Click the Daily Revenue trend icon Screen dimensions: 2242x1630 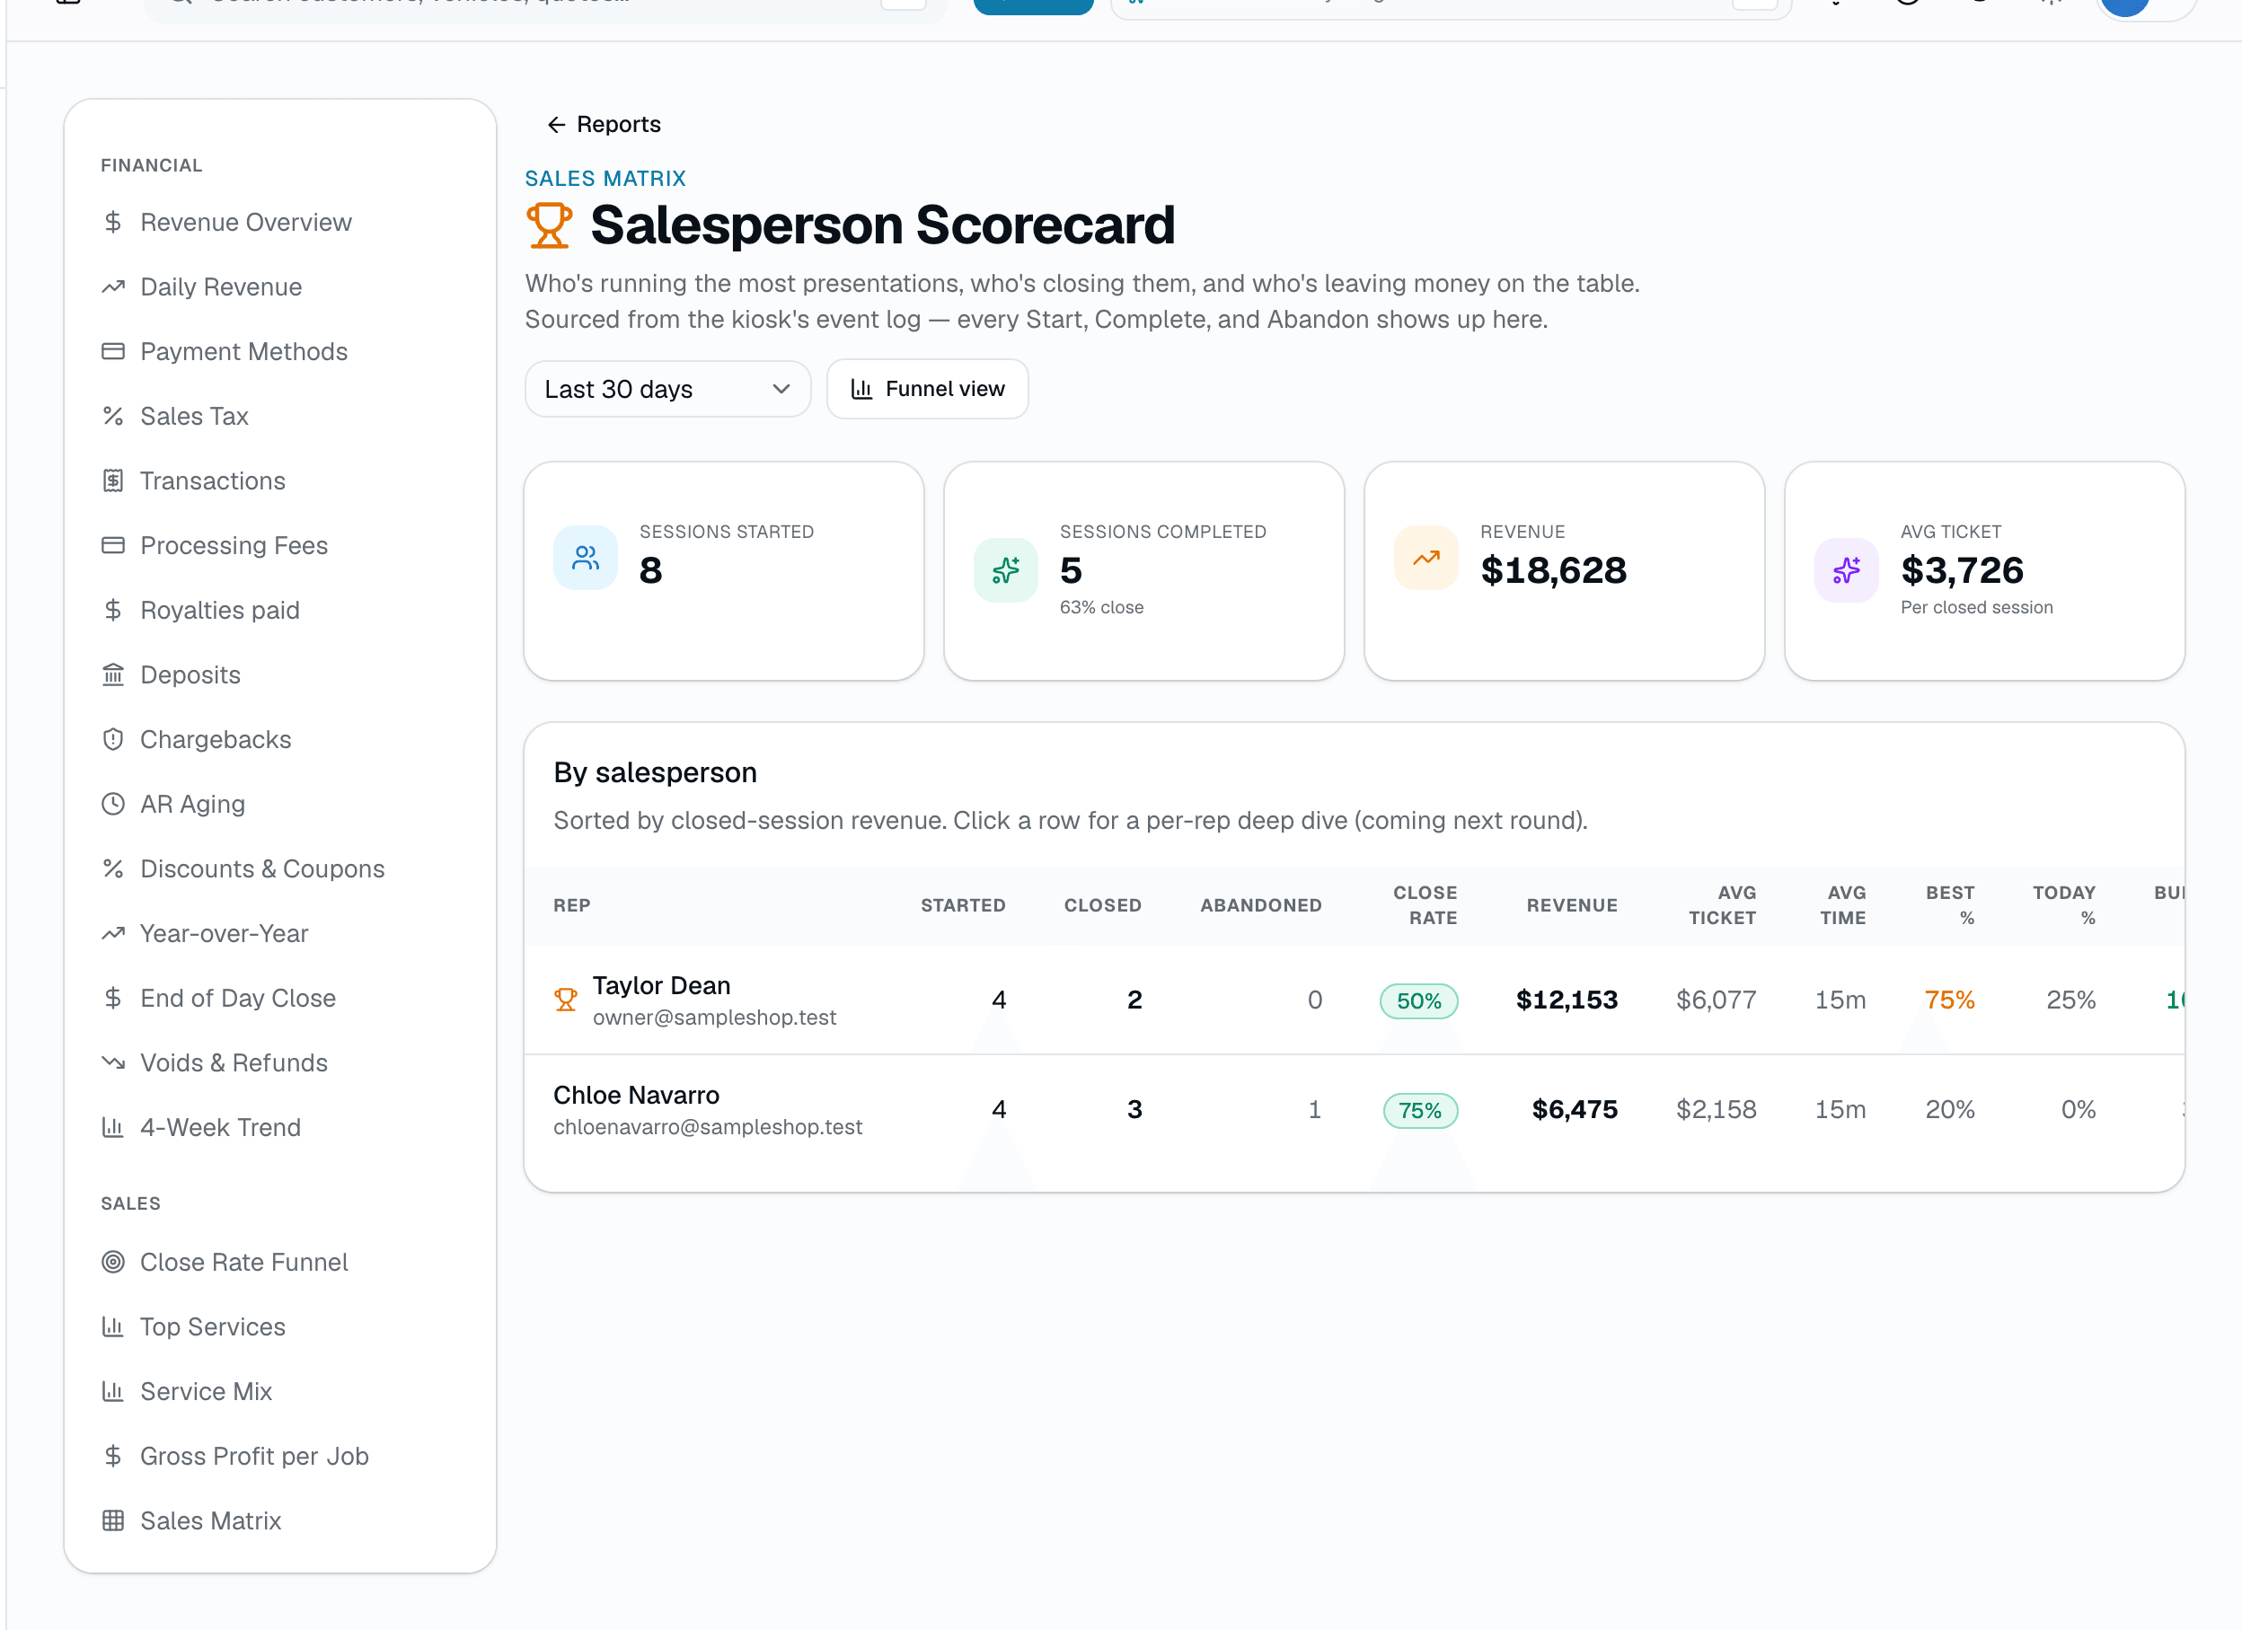(112, 286)
